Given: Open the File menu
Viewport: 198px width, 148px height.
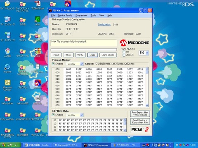Looking at the screenshot, I should (x=53, y=16).
